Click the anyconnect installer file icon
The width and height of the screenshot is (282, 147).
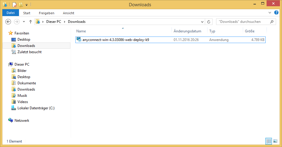[79, 39]
